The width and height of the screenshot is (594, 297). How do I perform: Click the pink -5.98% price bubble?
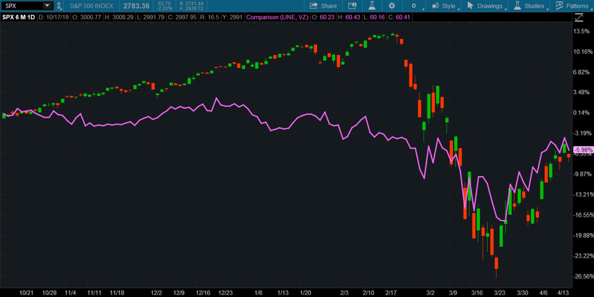583,150
